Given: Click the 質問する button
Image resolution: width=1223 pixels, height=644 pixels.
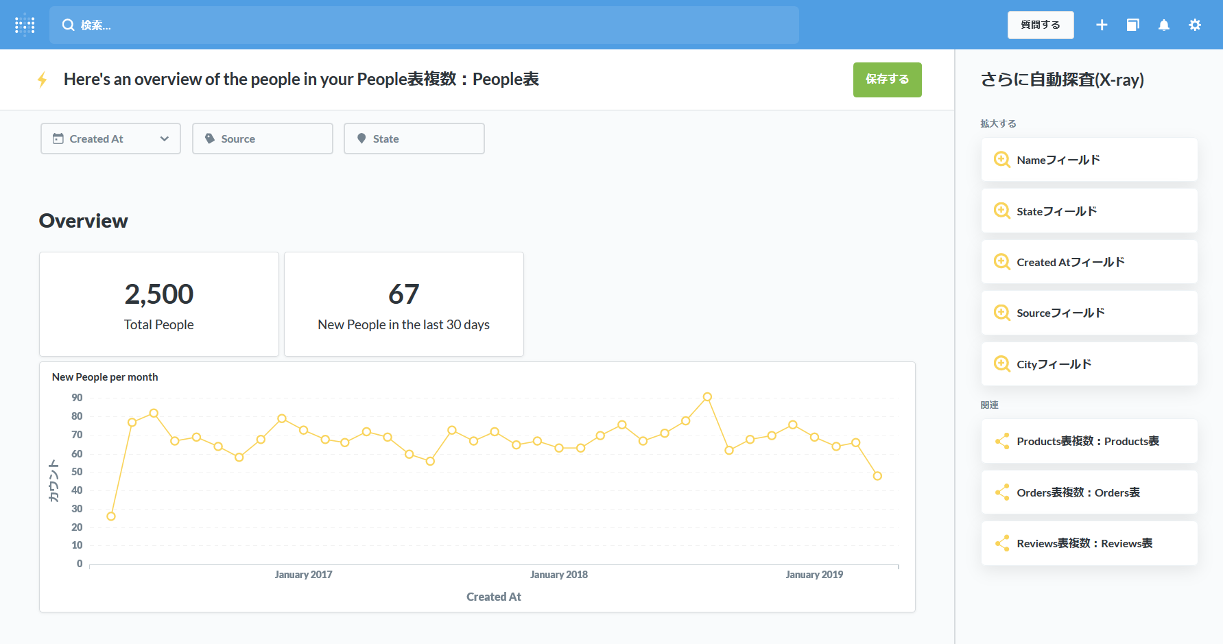Looking at the screenshot, I should 1040,25.
